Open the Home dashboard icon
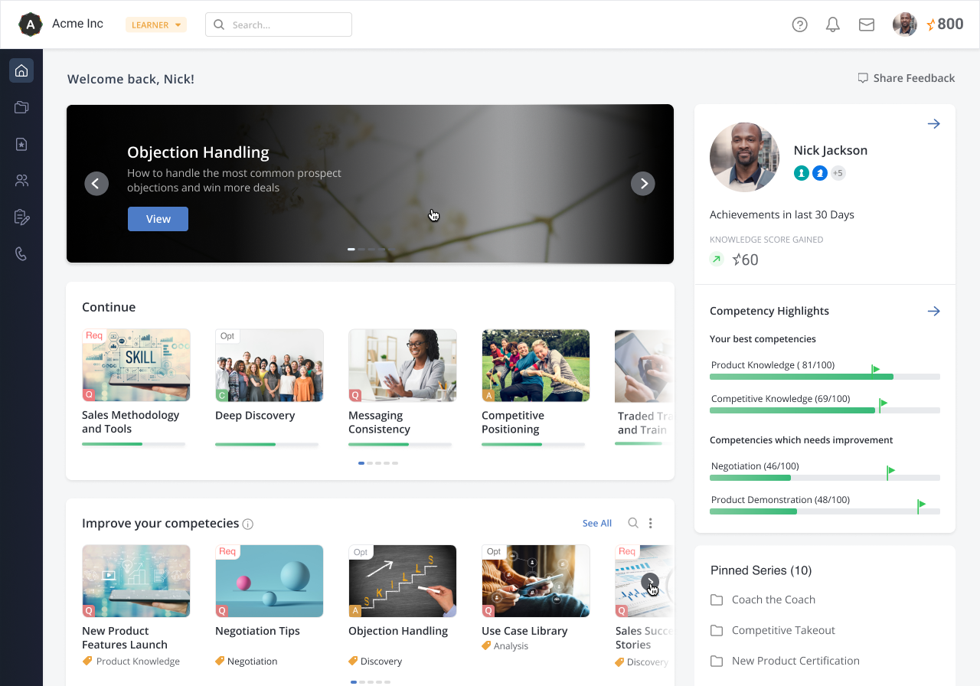Image resolution: width=980 pixels, height=686 pixels. (x=21, y=70)
